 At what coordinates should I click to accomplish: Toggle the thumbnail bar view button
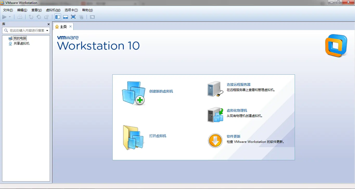coord(66,17)
